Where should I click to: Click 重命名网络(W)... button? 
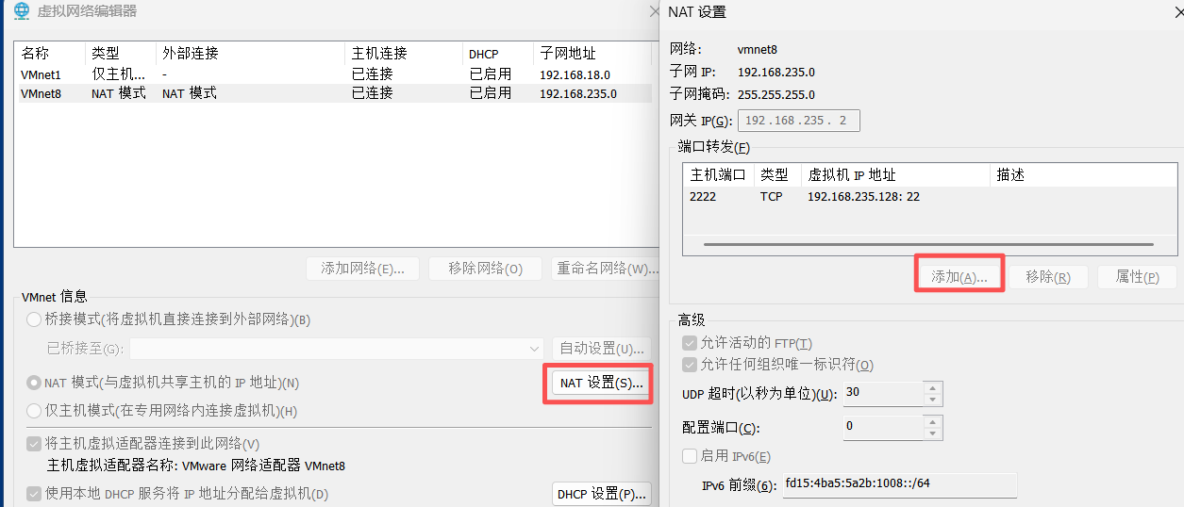[605, 269]
